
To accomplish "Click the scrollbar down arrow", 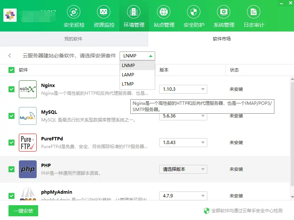I will (292, 197).
